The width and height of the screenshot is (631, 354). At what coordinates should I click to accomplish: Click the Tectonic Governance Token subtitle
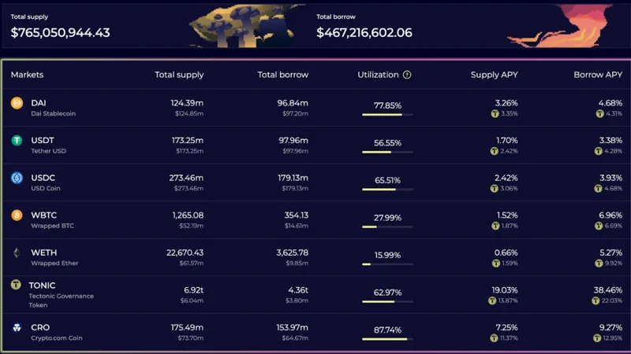click(62, 301)
